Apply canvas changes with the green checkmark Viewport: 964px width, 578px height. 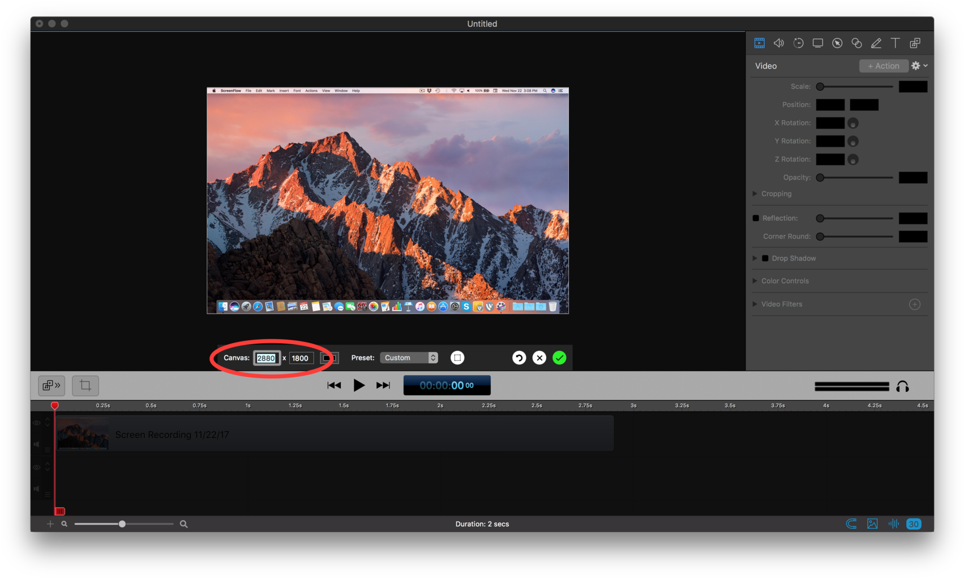click(559, 358)
